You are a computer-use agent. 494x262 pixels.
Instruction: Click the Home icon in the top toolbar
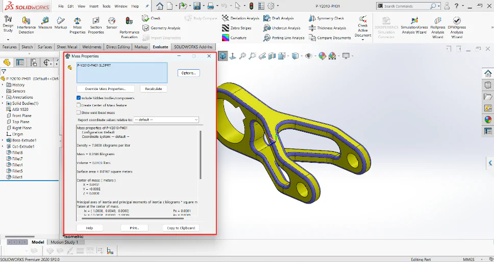click(x=160, y=6)
